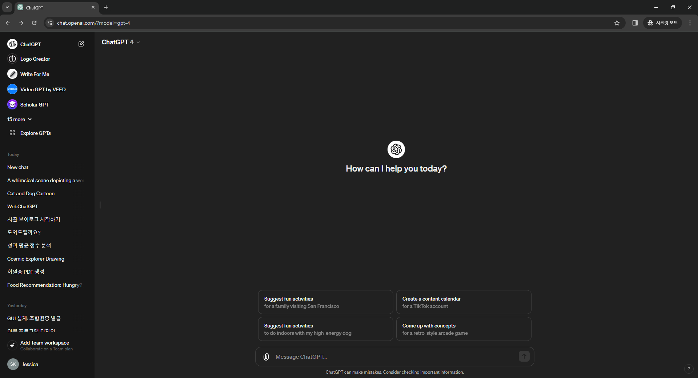Click the browser back arrow
This screenshot has width=698, height=378.
pos(8,23)
